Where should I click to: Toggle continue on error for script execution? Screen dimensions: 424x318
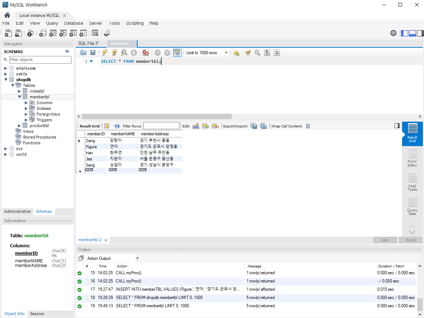tap(146, 53)
